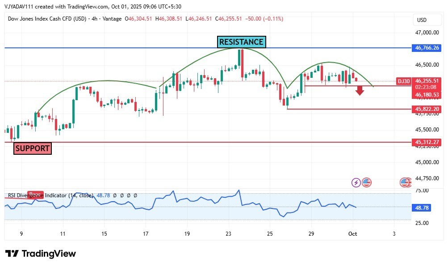Select the 46,766.26 resistance price label
The width and height of the screenshot is (448, 267).
[x=427, y=47]
